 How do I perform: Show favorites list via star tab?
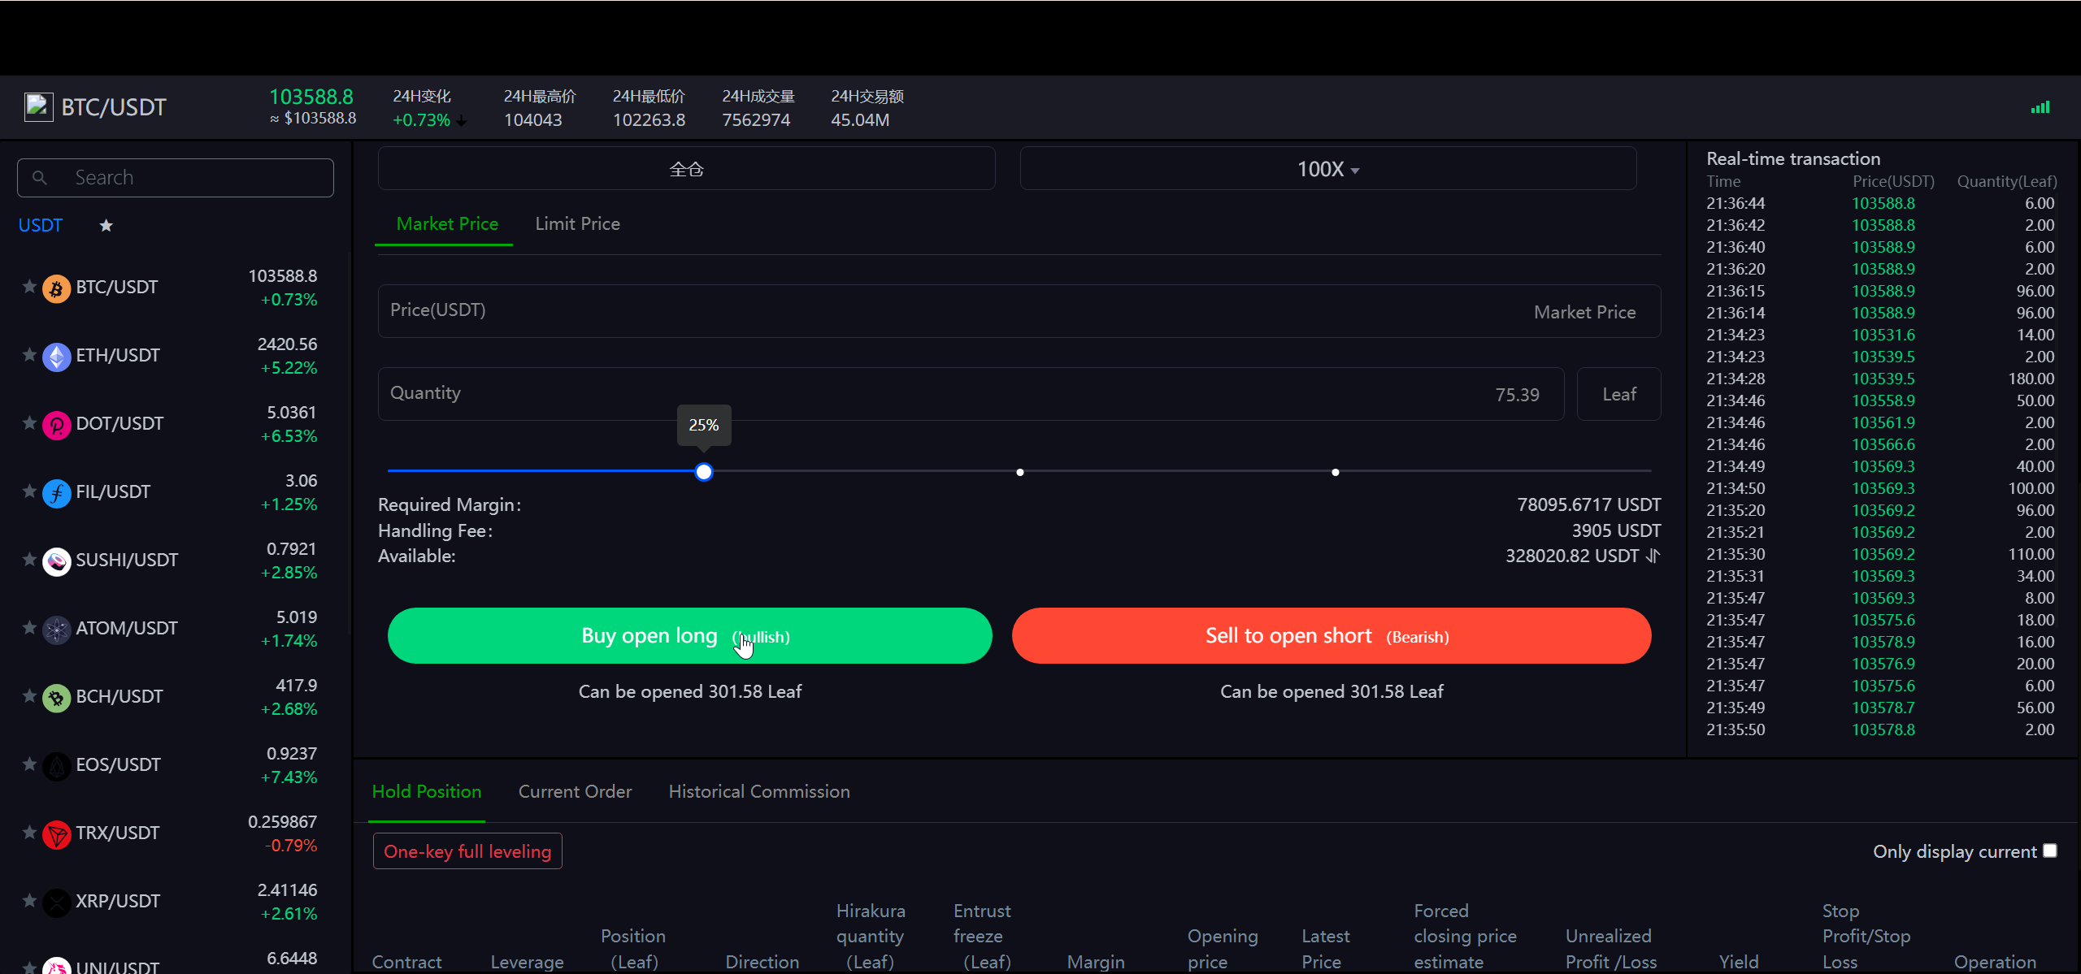tap(106, 226)
